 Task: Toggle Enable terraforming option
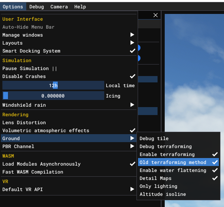pos(178,154)
